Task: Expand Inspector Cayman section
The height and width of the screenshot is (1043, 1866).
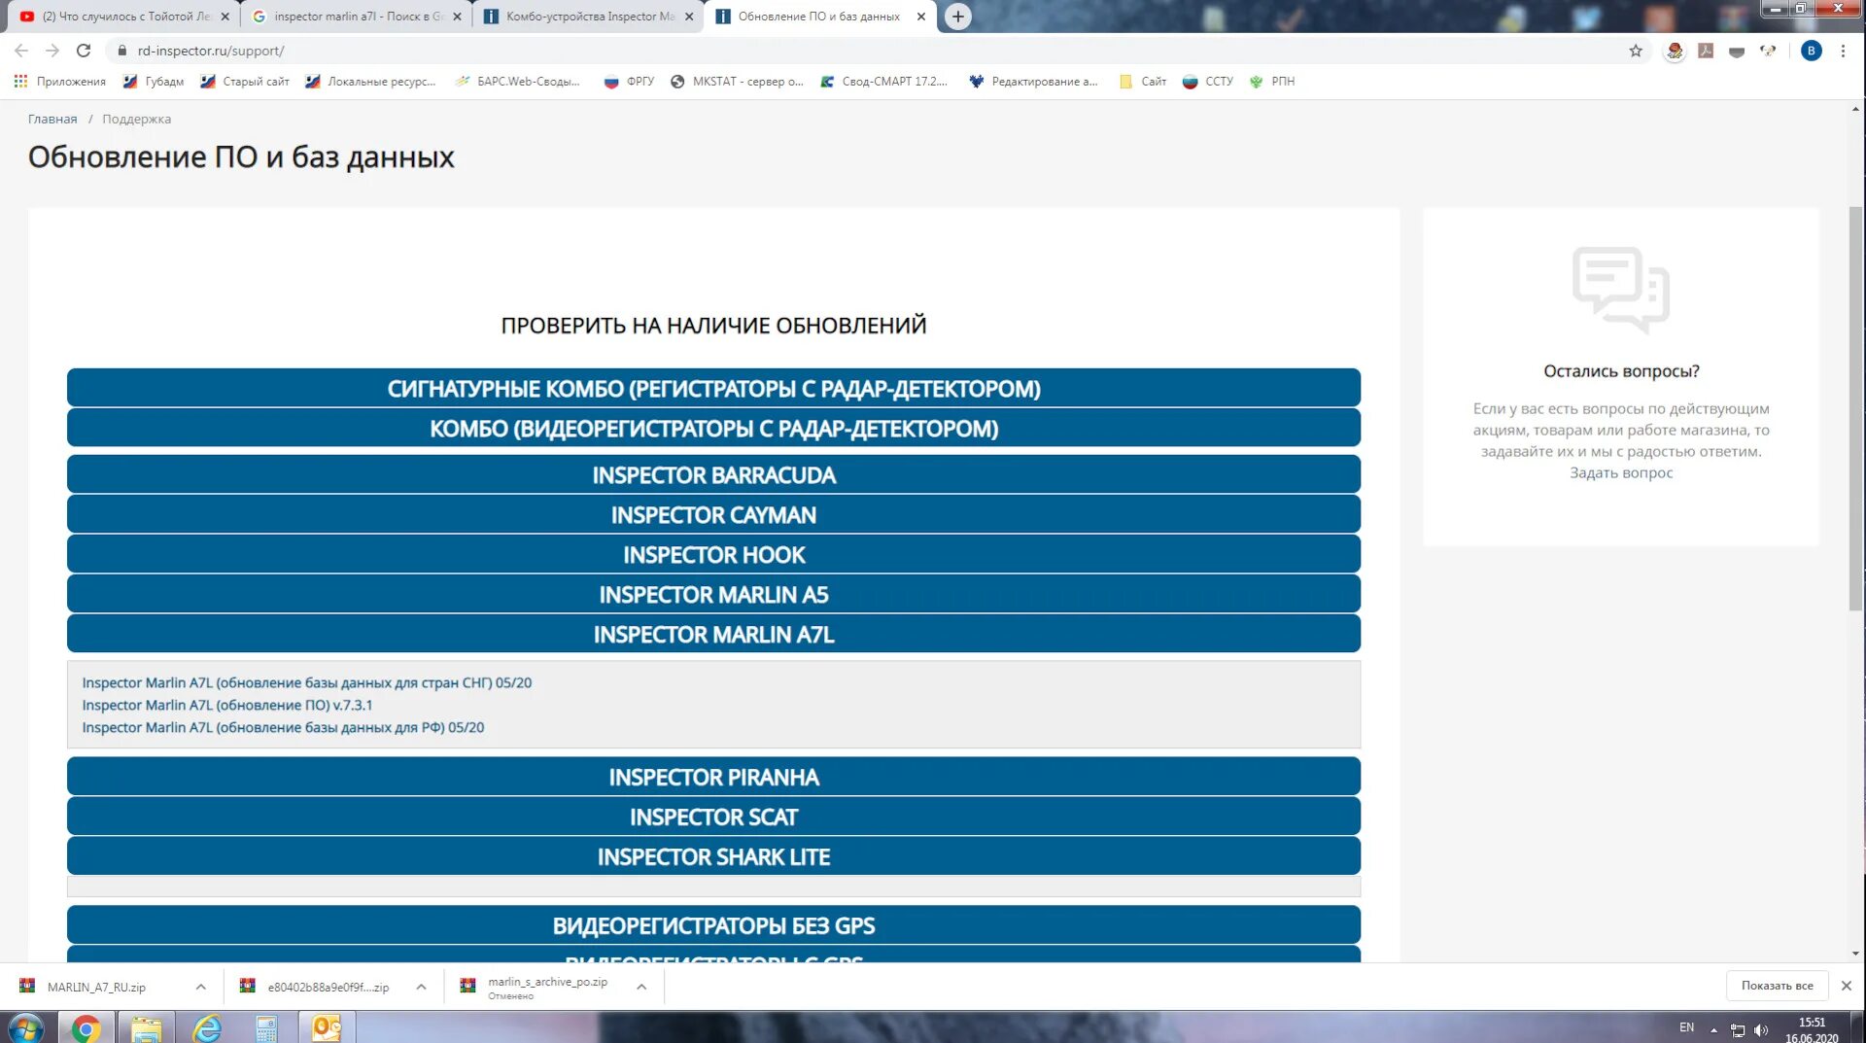Action: coord(713,514)
